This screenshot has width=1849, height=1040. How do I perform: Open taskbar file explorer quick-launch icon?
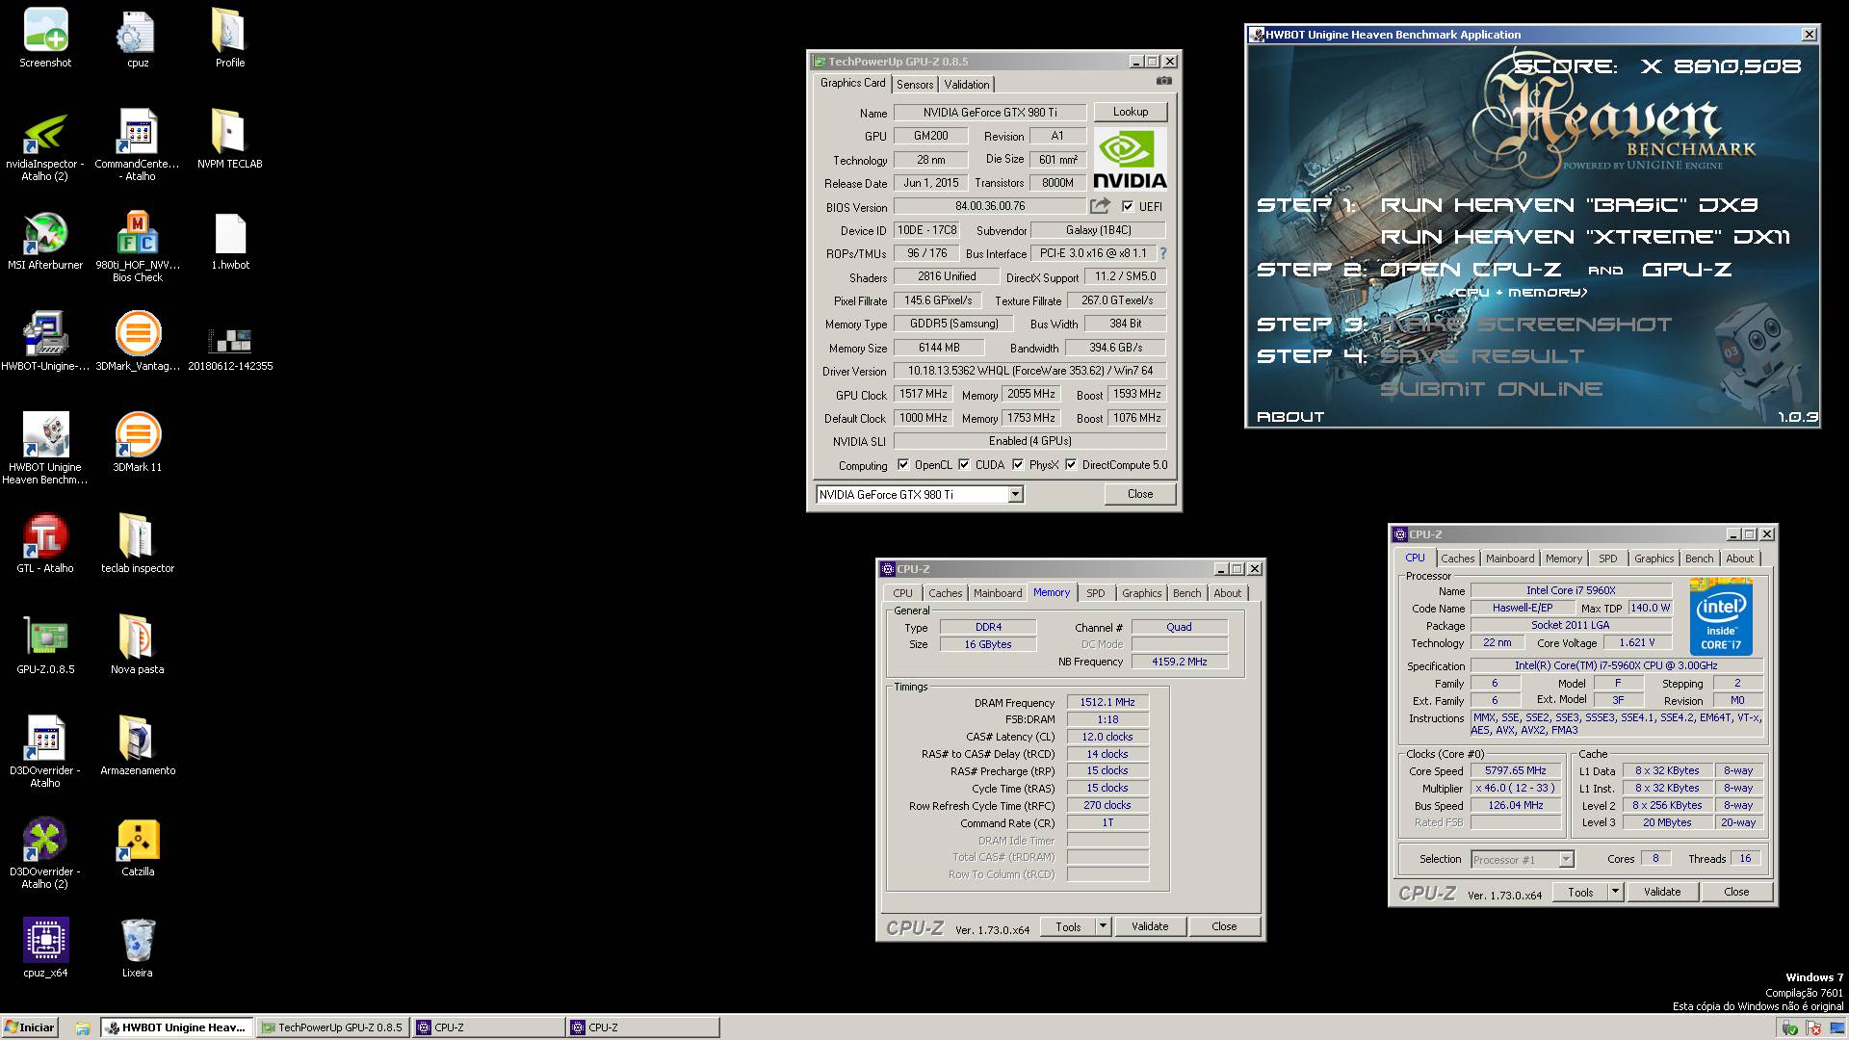[x=83, y=1027]
